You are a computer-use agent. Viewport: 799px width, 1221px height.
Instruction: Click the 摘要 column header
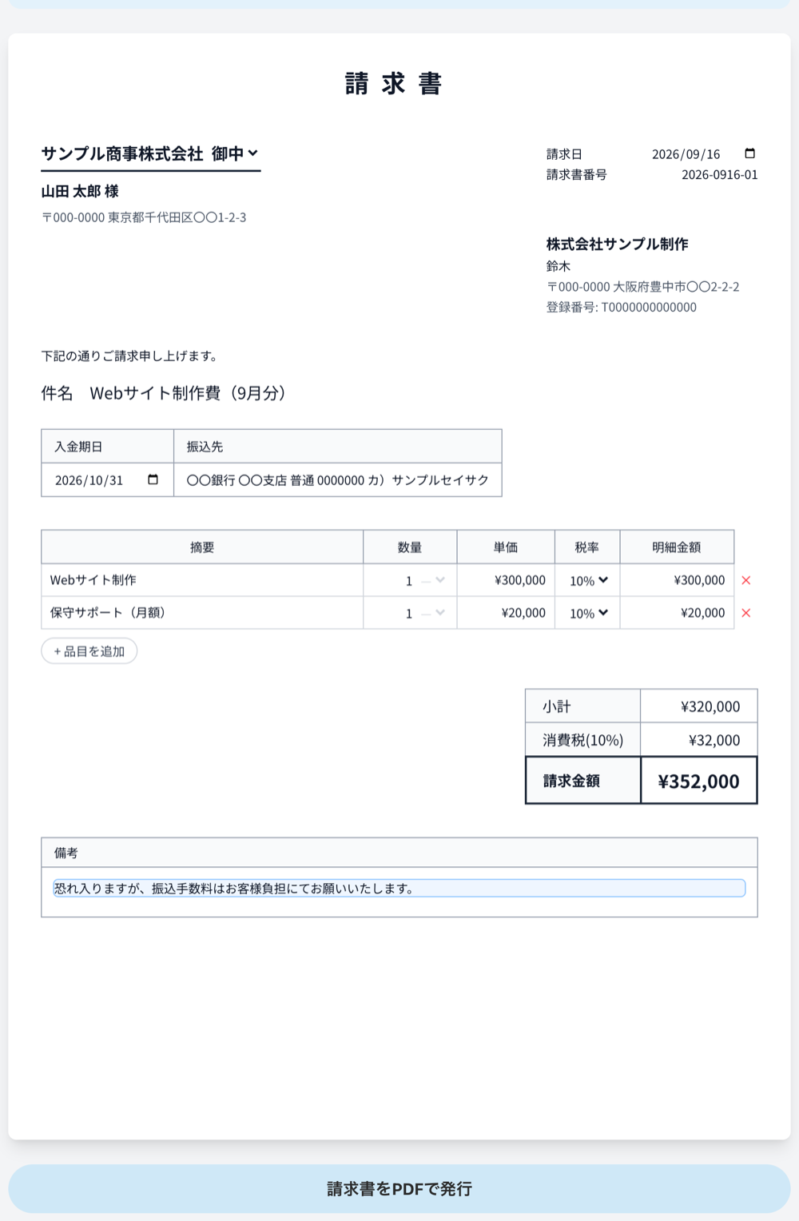pyautogui.click(x=202, y=547)
